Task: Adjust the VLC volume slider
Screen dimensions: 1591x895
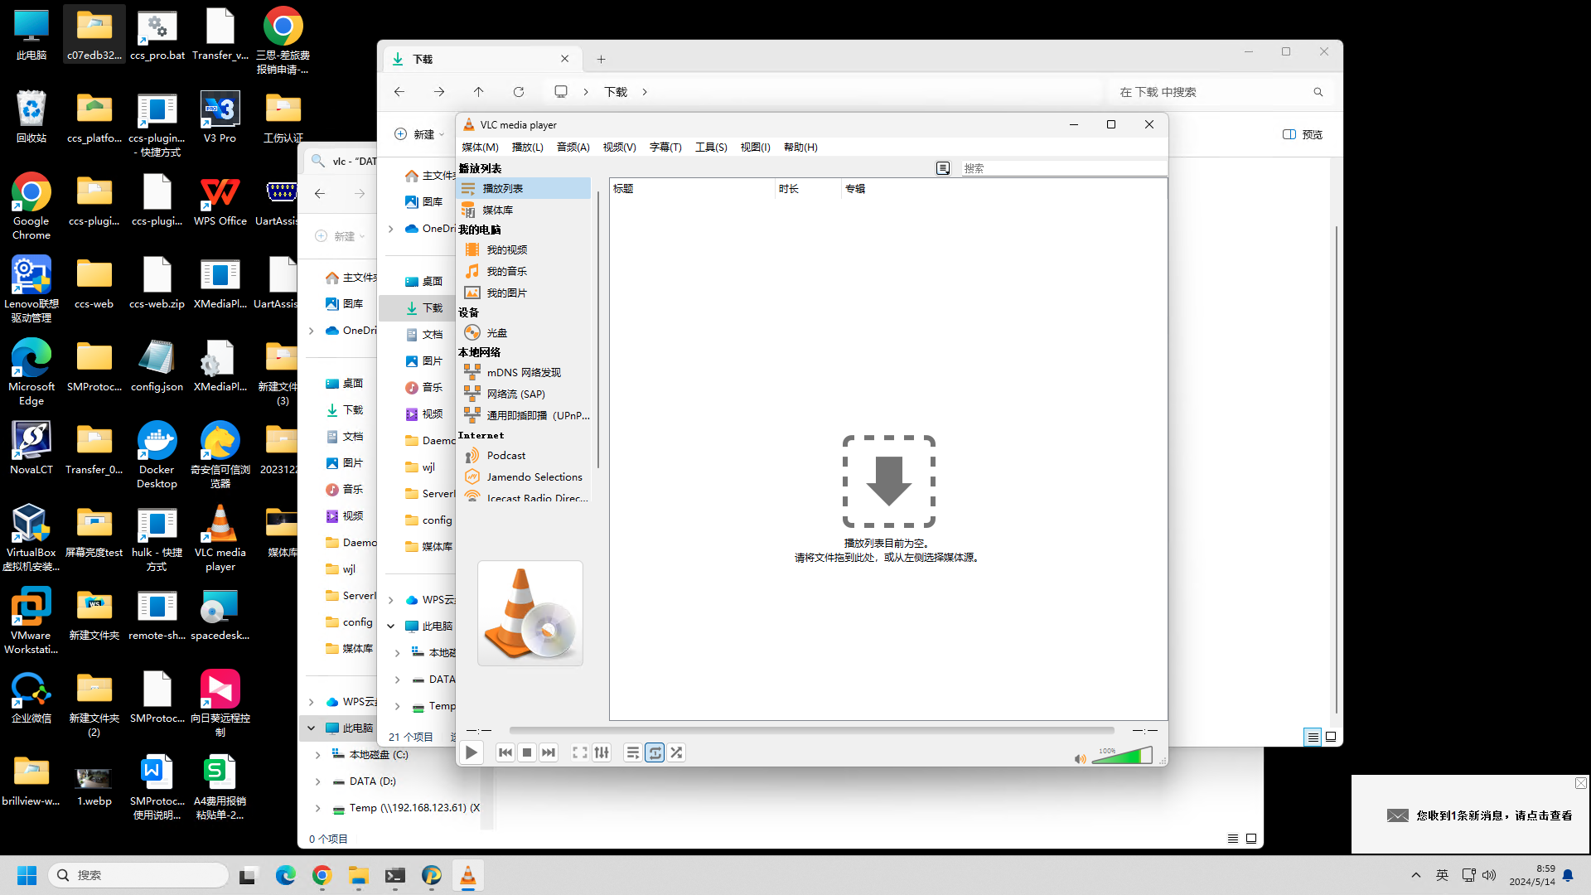Action: (x=1122, y=756)
